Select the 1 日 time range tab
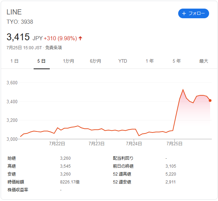Screen dimensions: 218x201 coord(14,61)
